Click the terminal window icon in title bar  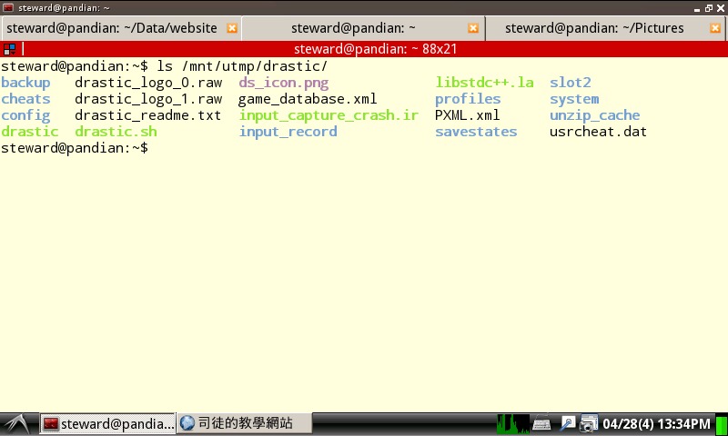pyautogui.click(x=8, y=8)
